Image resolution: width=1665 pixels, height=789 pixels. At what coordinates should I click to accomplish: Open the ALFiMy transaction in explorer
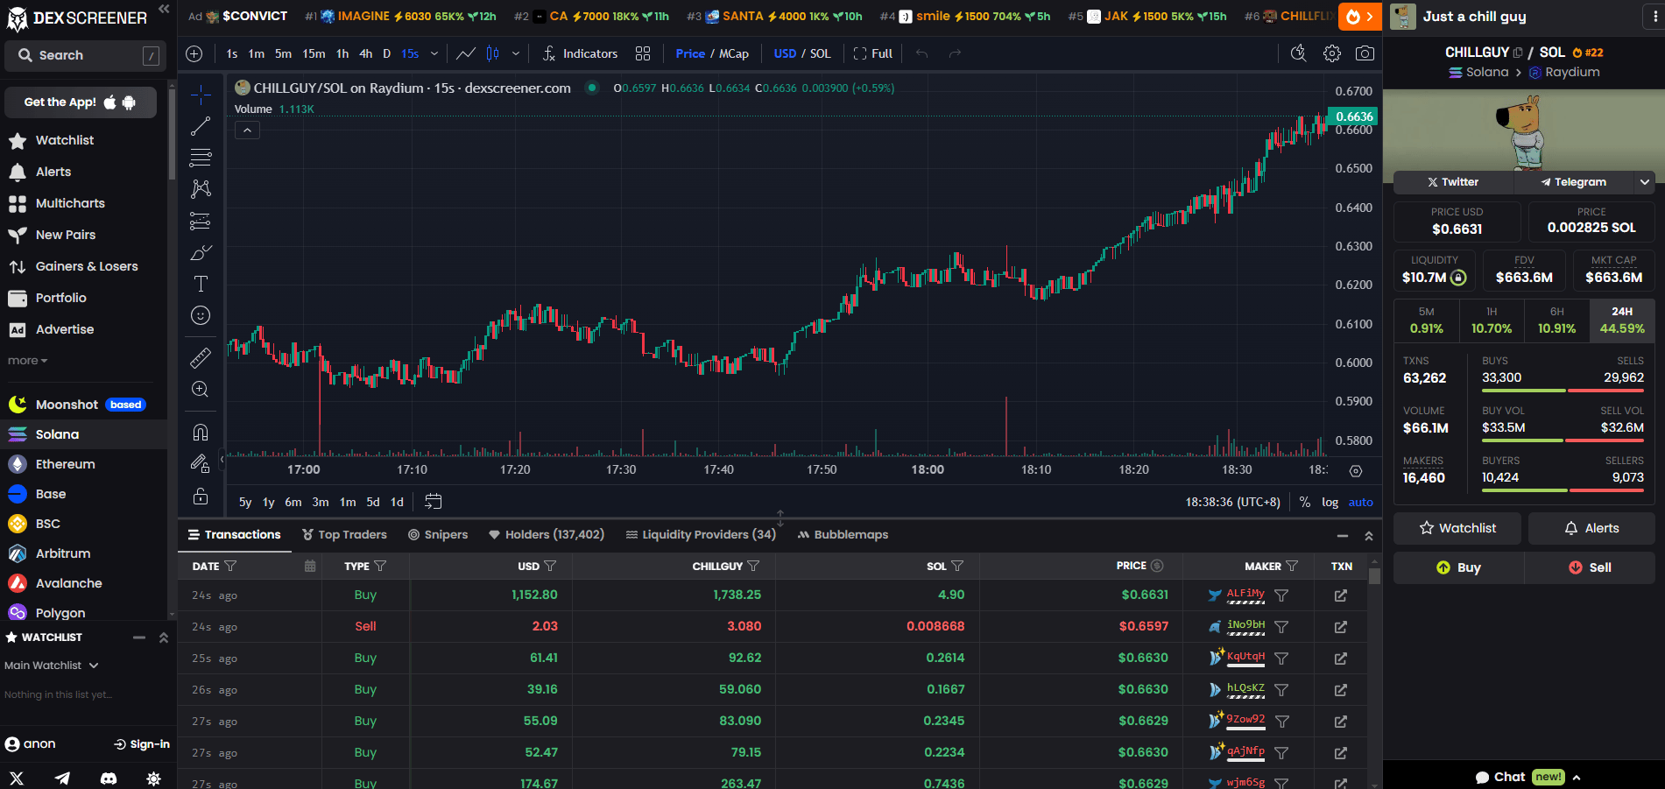click(x=1341, y=595)
